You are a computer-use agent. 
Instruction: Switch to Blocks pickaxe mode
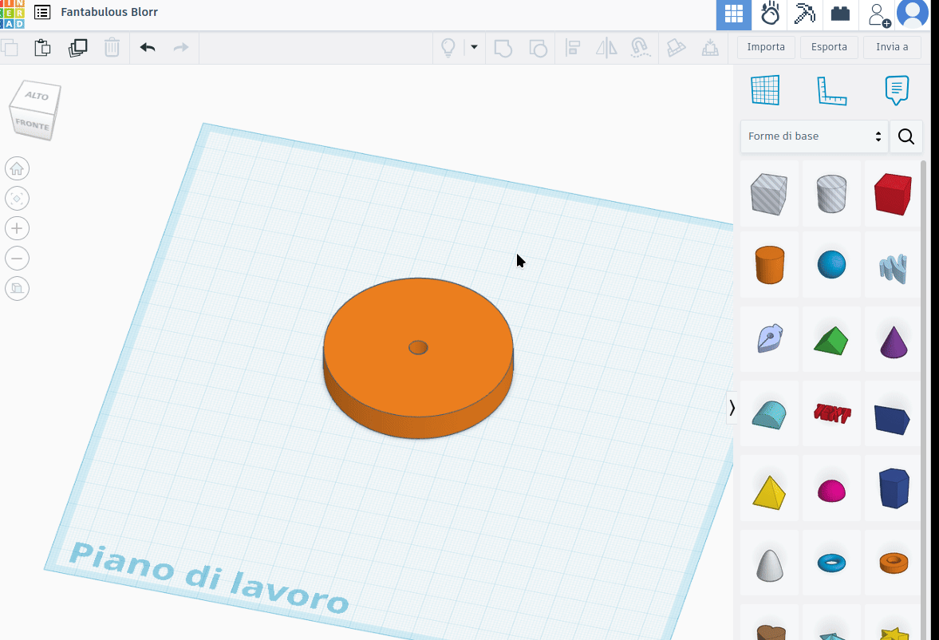coord(805,14)
